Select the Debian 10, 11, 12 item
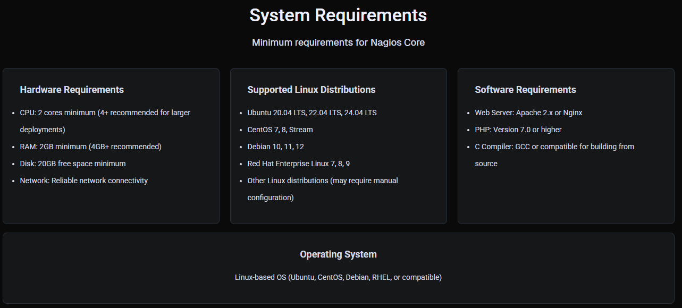Image resolution: width=682 pixels, height=308 pixels. point(275,147)
